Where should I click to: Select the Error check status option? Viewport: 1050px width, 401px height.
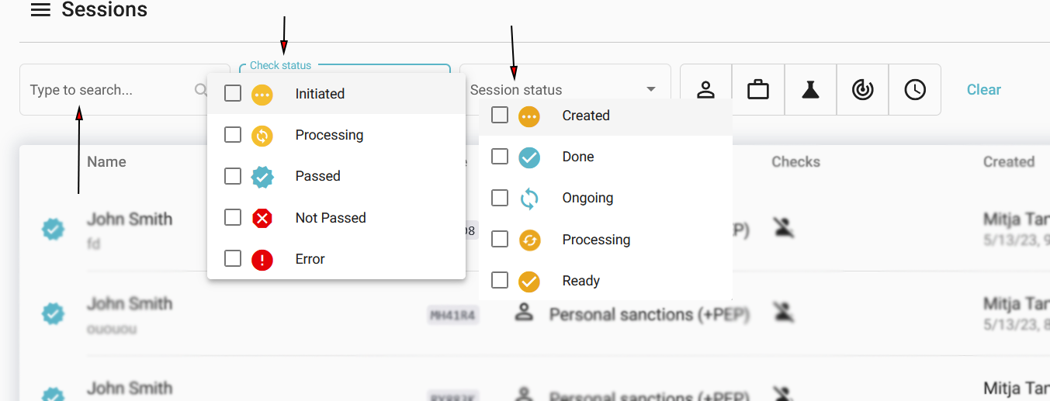click(x=310, y=259)
